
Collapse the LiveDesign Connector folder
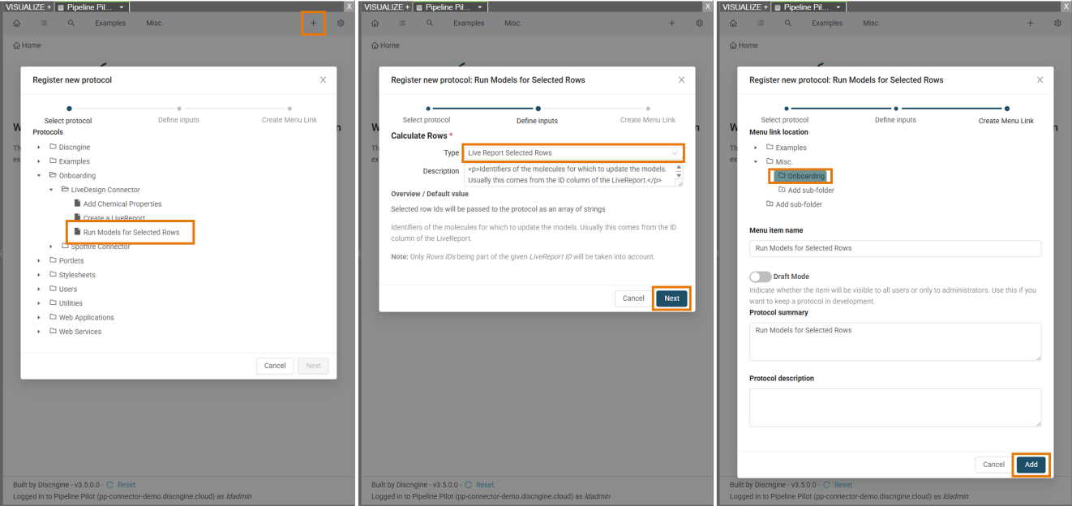click(51, 190)
